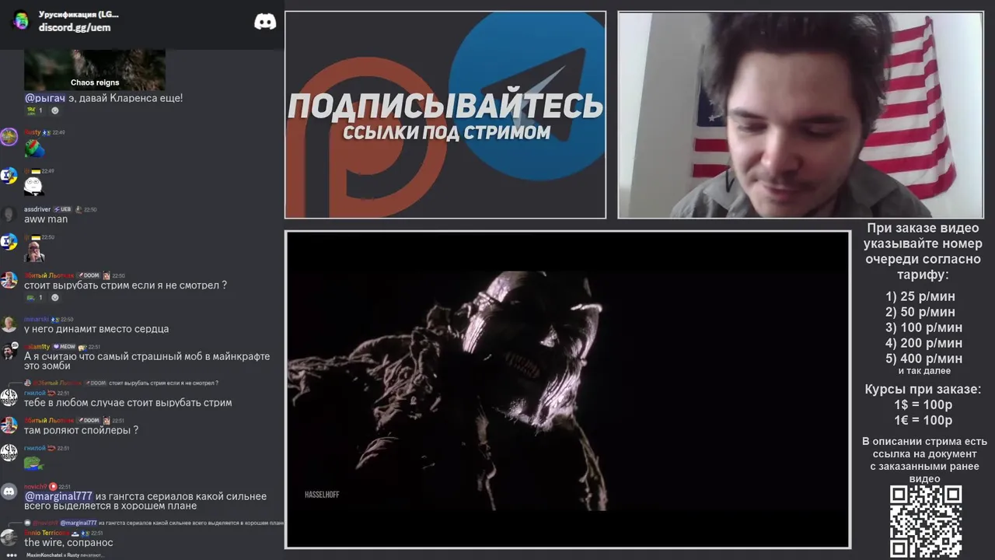Click the assdriver username
995x560 pixels.
tap(37, 210)
